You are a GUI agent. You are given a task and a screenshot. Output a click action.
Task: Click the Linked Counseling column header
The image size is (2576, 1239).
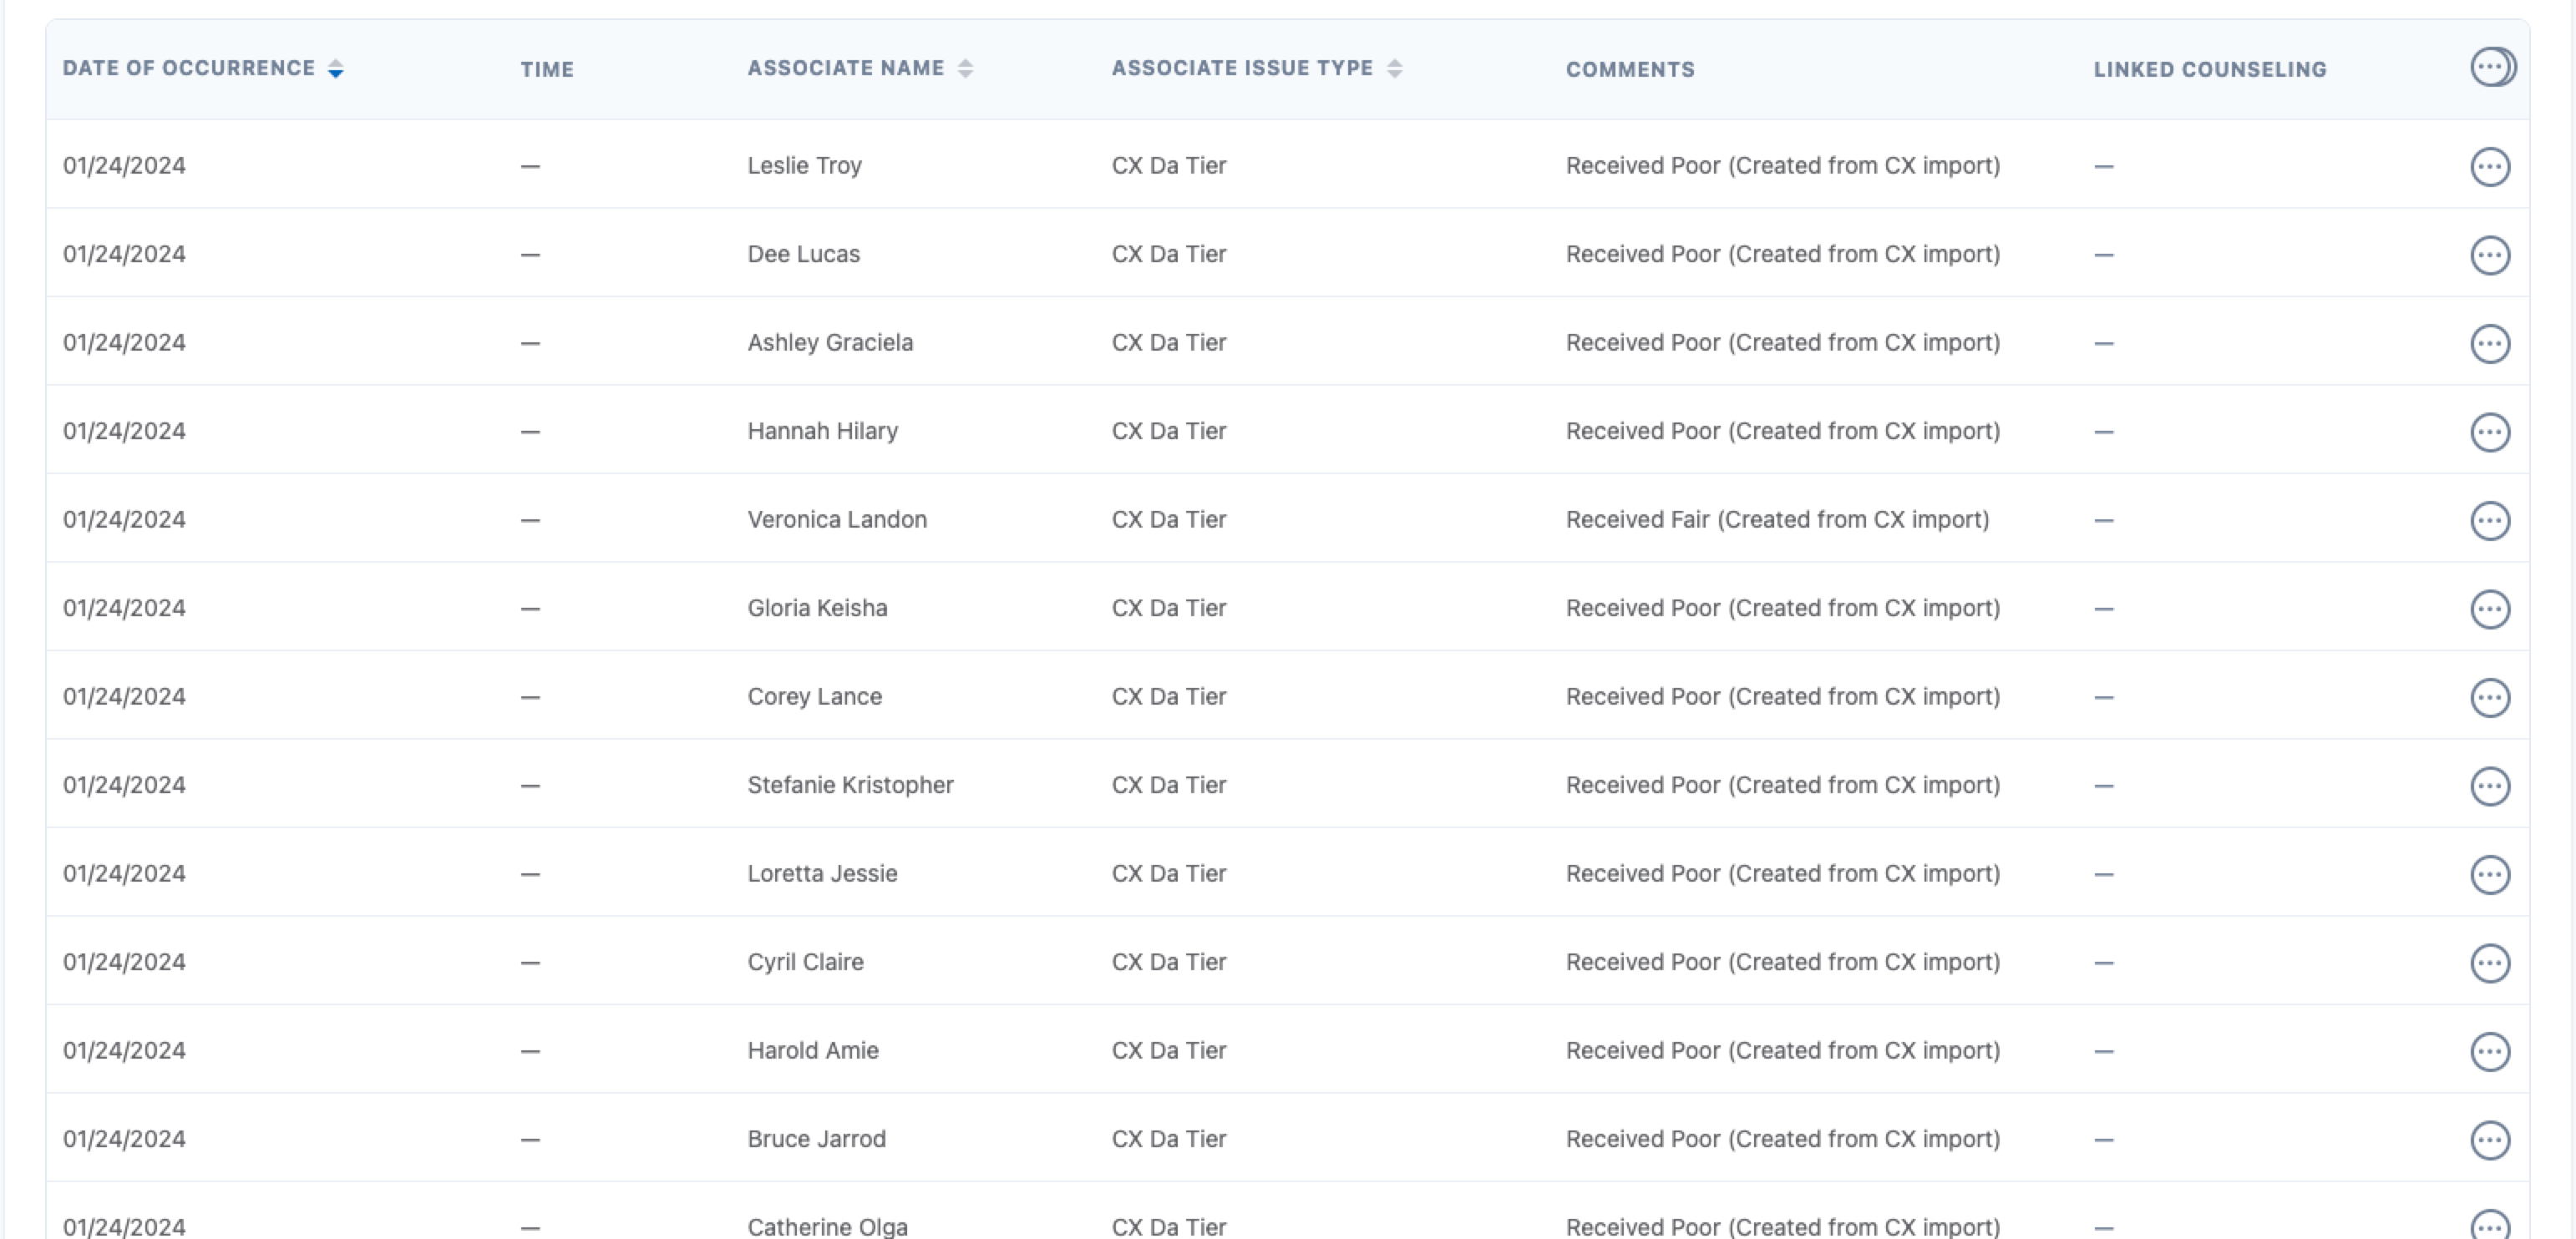(2210, 69)
